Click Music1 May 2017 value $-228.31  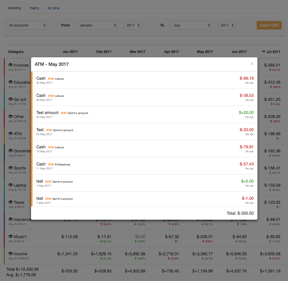coord(205,237)
